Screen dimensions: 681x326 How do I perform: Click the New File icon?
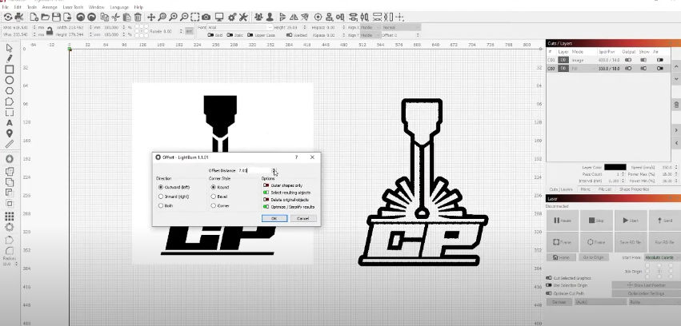coord(34,17)
